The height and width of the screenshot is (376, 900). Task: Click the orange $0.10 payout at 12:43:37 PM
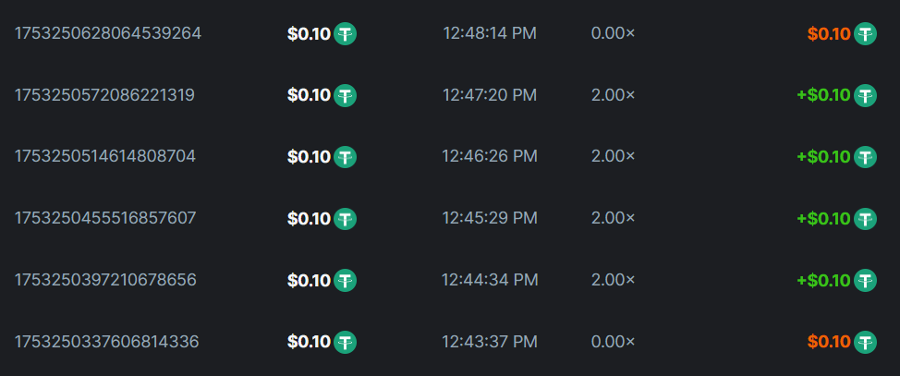pyautogui.click(x=828, y=342)
